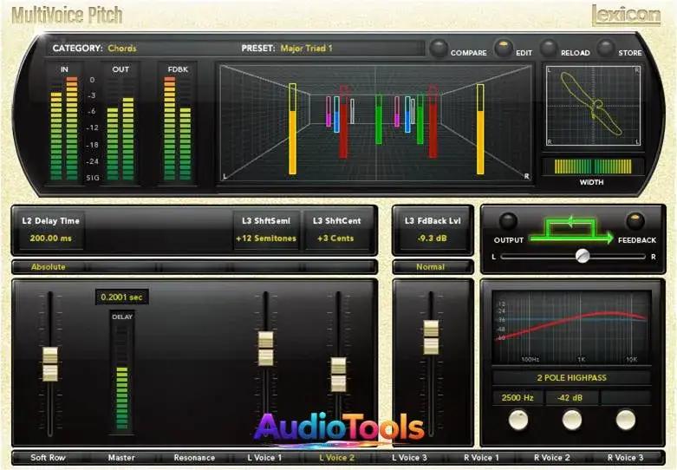Switch to the Soft Row tab
The image size is (677, 470).
coord(48,458)
